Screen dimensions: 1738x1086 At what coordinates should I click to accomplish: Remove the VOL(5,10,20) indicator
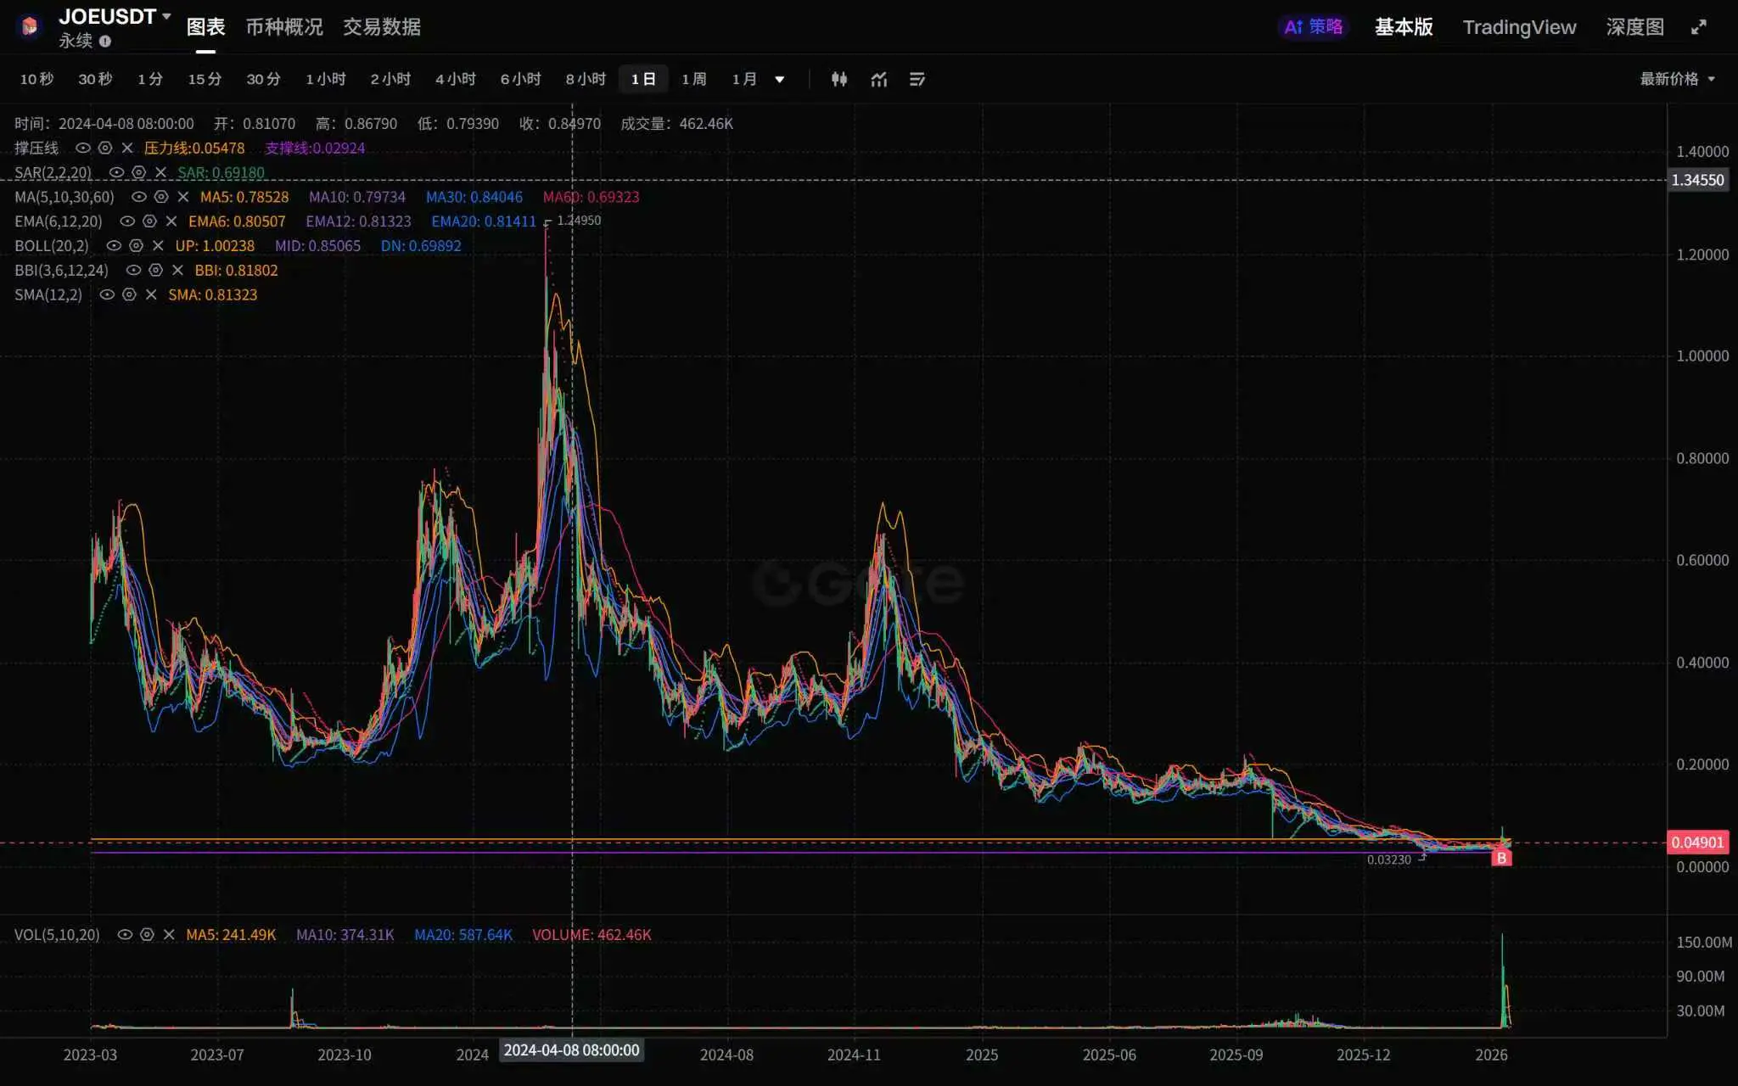point(169,934)
